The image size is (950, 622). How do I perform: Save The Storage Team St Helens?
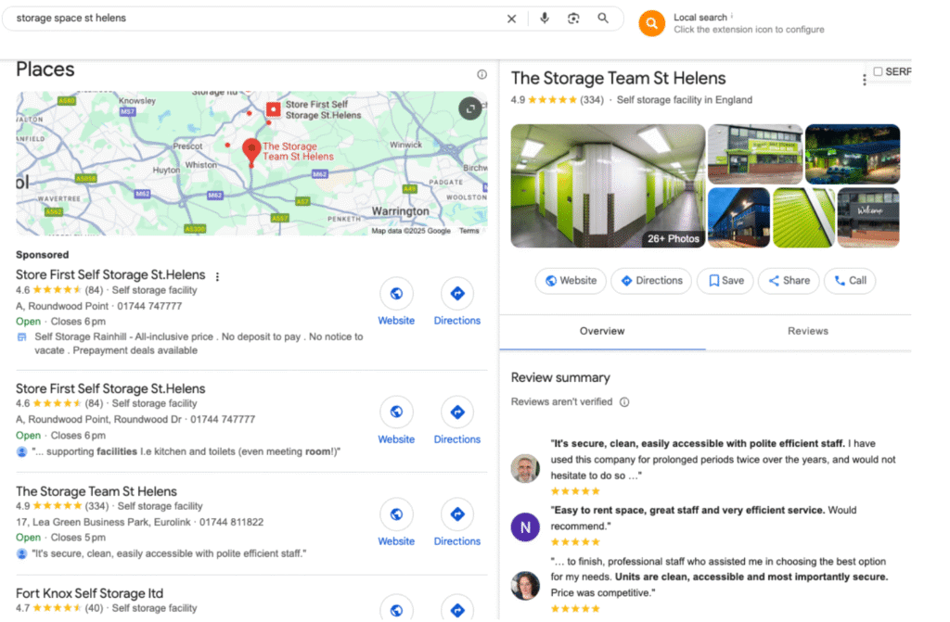coord(725,281)
